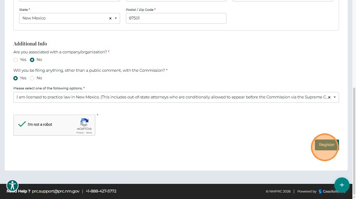Expand the license options dropdown arrow
Image resolution: width=356 pixels, height=199 pixels.
[335, 97]
